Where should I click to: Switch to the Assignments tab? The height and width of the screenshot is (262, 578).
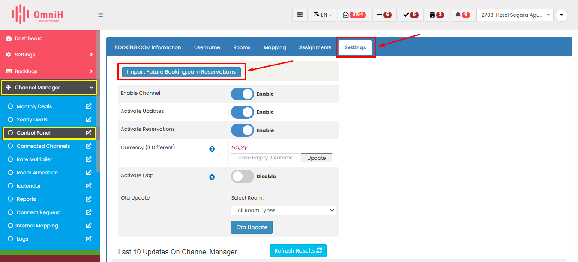(315, 47)
